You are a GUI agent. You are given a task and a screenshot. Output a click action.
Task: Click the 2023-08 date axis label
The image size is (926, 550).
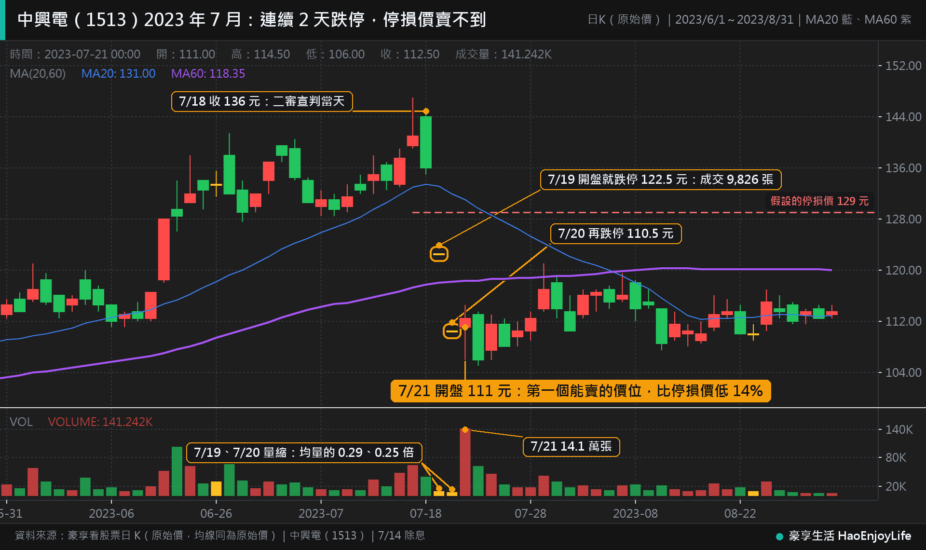pos(635,513)
